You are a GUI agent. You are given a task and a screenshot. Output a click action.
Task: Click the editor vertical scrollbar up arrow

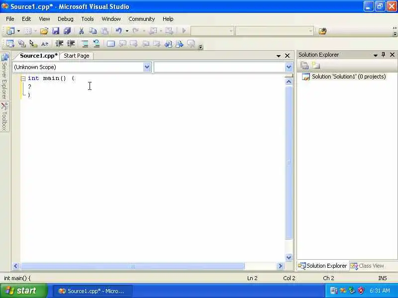(x=289, y=81)
